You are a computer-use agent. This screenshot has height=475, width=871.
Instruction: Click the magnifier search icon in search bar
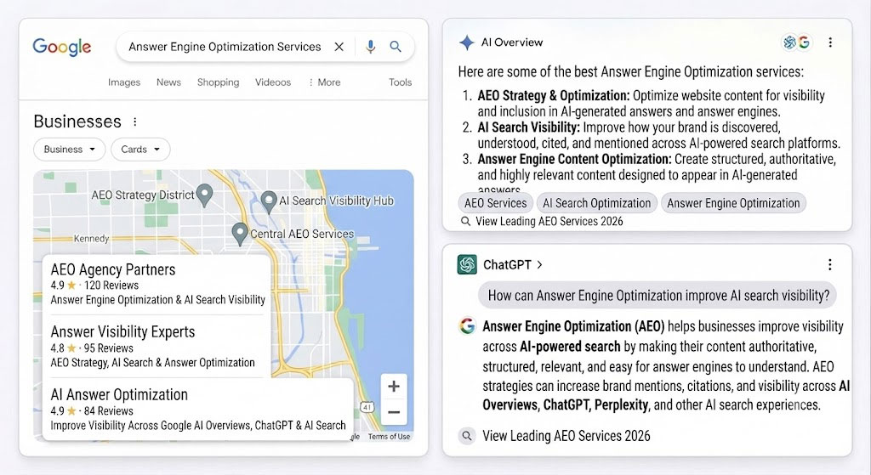click(x=396, y=47)
